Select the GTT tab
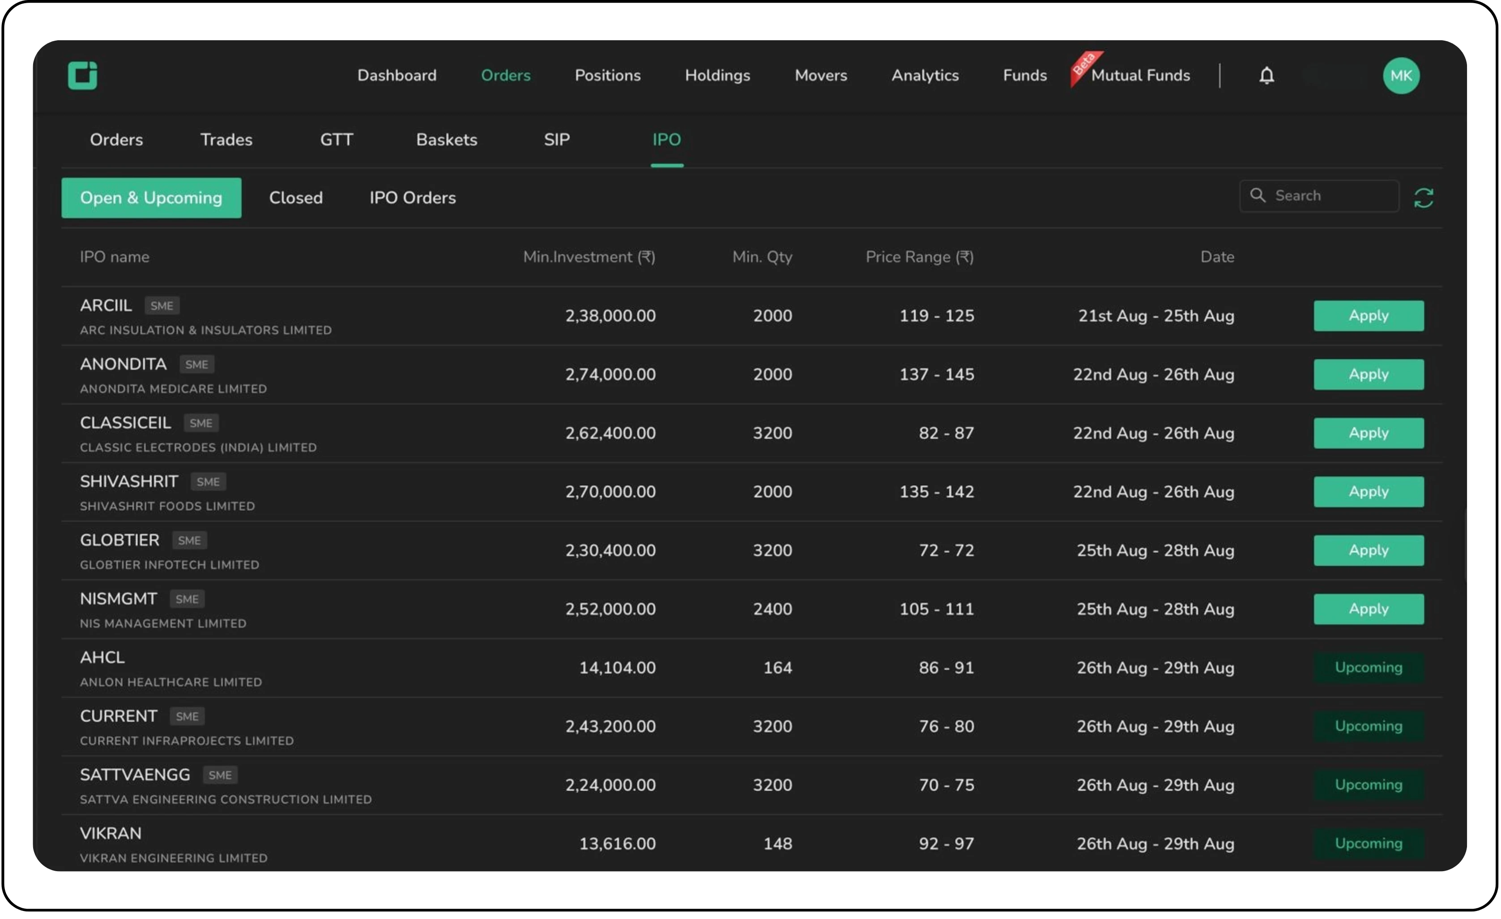 point(336,140)
